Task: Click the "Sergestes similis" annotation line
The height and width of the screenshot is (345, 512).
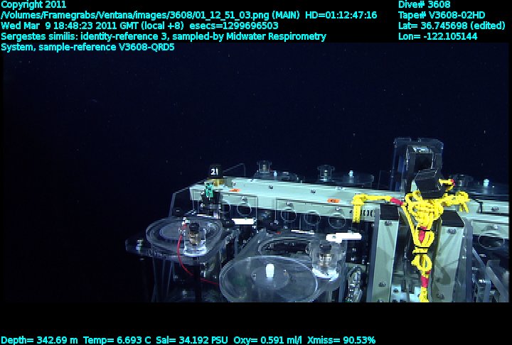Action: pyautogui.click(x=164, y=36)
